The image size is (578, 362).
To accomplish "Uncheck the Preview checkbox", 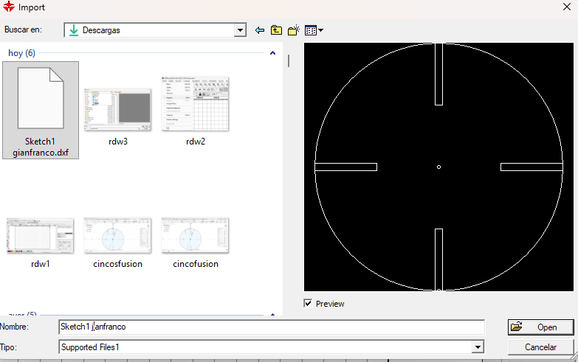I will pos(308,304).
